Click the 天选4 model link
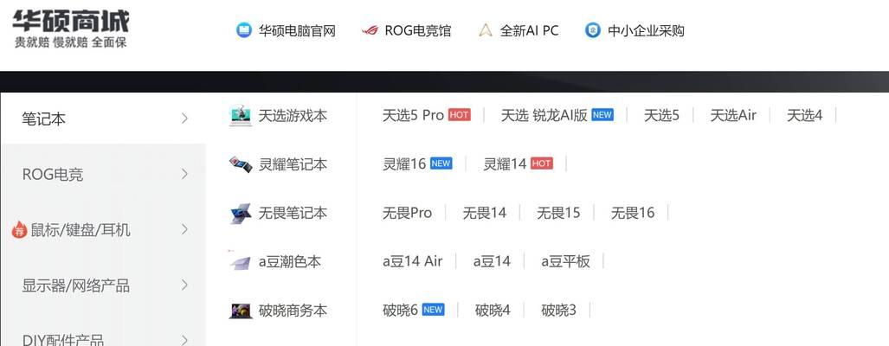The image size is (889, 346). 804,116
